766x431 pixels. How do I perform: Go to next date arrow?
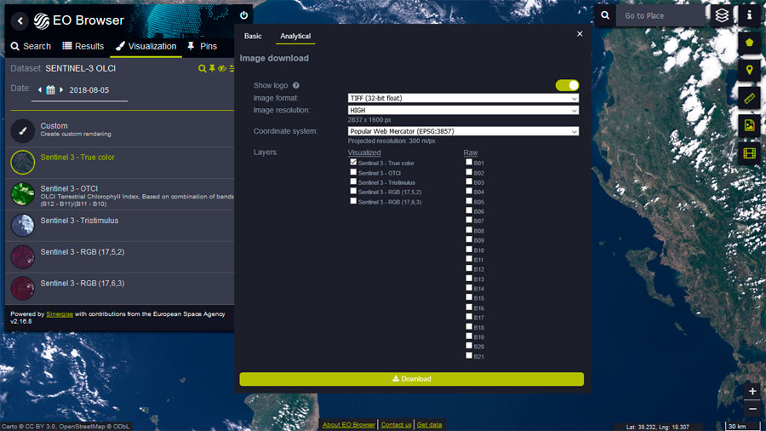[x=61, y=90]
